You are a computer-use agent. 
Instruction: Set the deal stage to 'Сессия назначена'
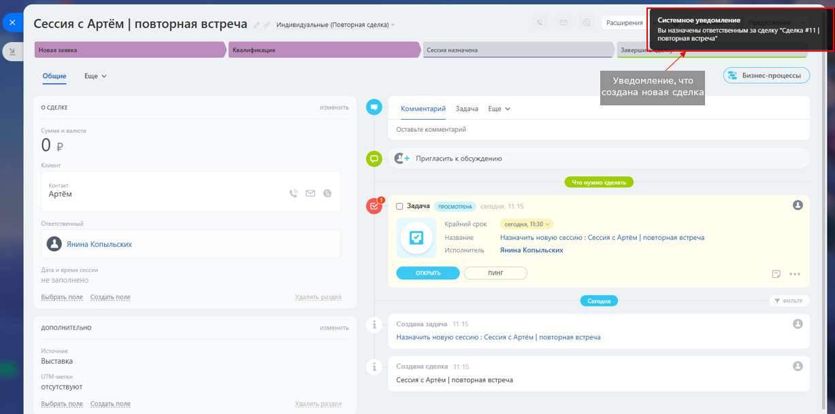click(517, 50)
